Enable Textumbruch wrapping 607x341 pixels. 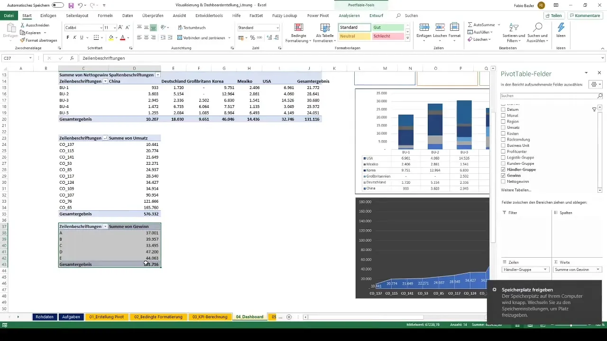coord(192,27)
